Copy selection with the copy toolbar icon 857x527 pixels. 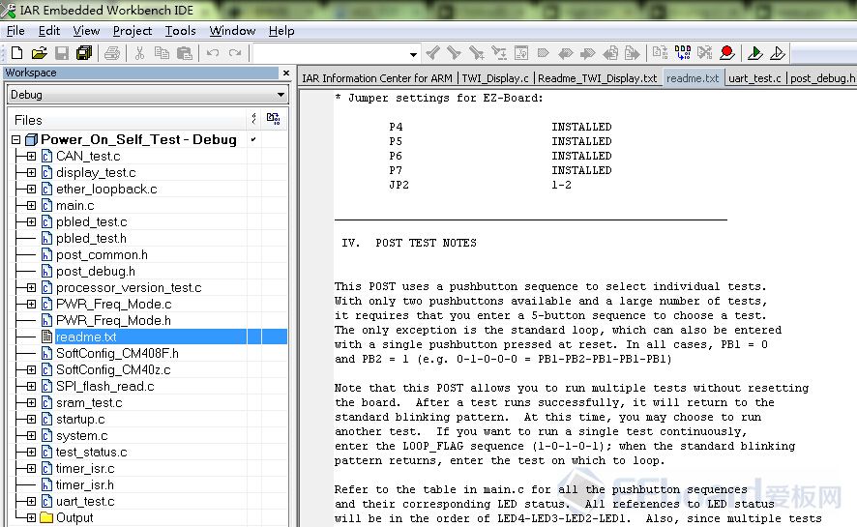(162, 53)
